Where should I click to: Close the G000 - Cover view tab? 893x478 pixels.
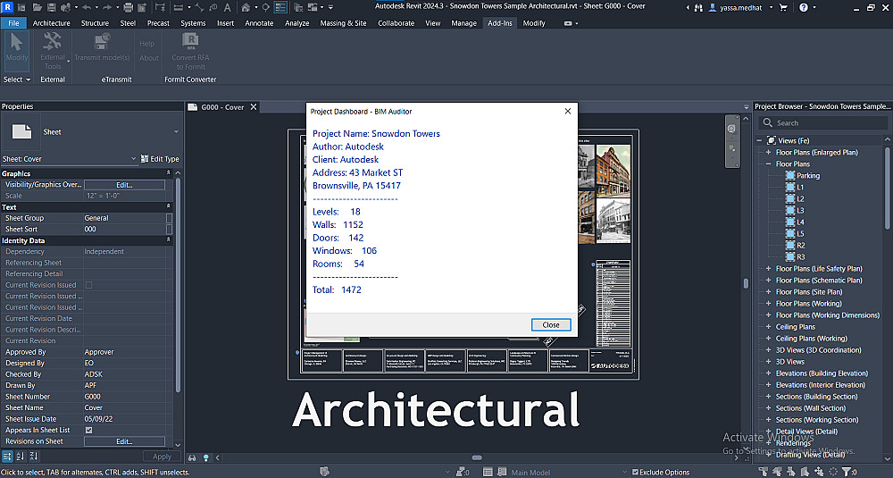(254, 107)
